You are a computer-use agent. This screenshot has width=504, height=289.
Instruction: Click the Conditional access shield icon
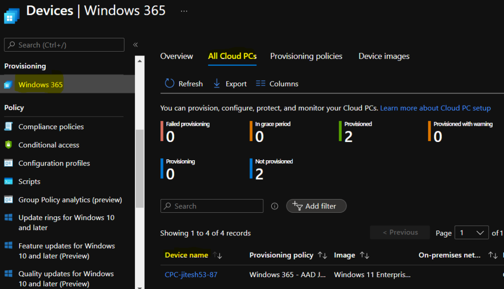pos(8,145)
